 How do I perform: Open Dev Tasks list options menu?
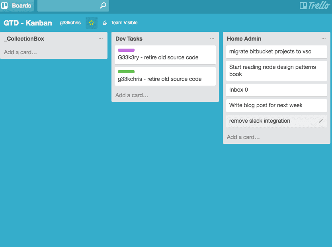[212, 39]
